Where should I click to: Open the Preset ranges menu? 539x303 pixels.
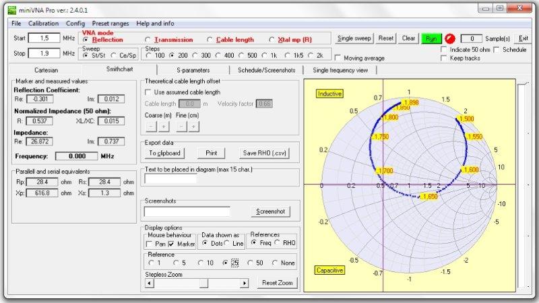point(111,23)
